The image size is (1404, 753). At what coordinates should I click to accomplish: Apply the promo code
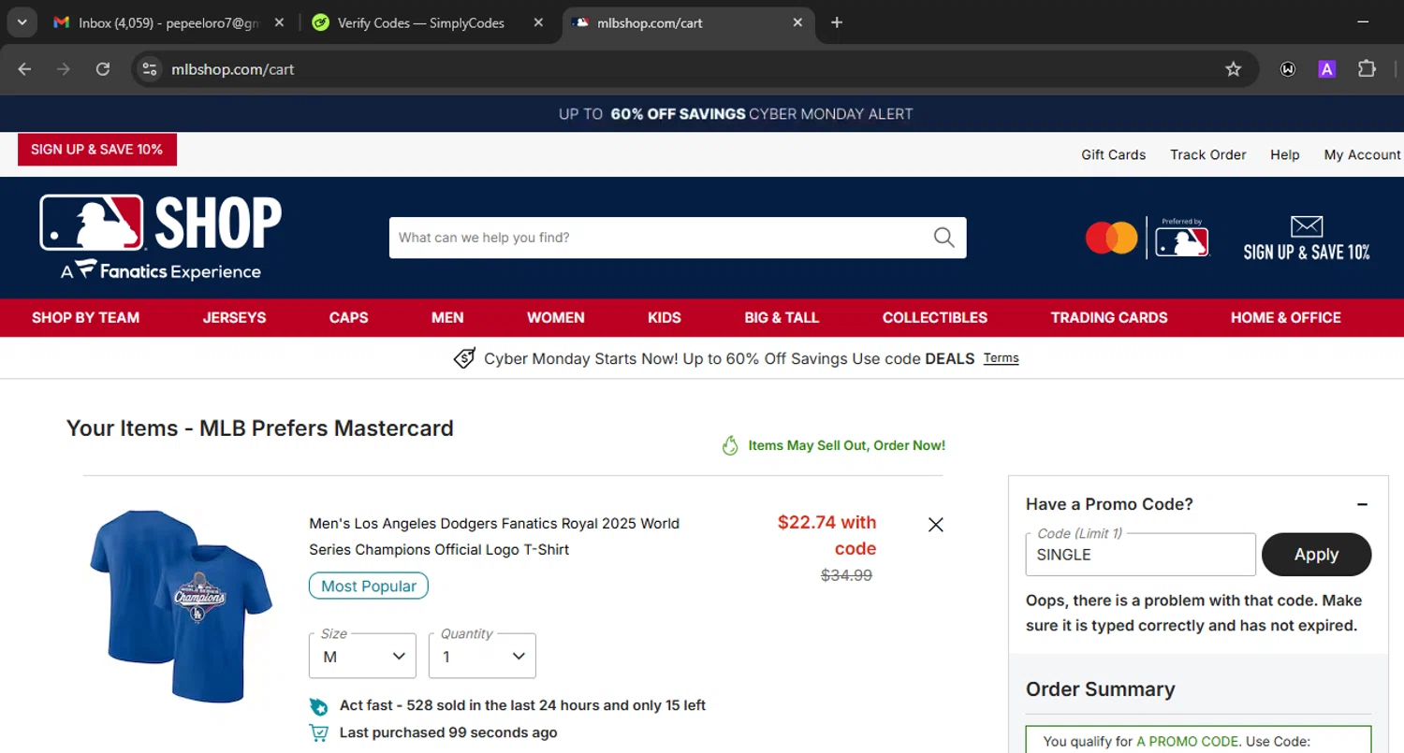1316,555
